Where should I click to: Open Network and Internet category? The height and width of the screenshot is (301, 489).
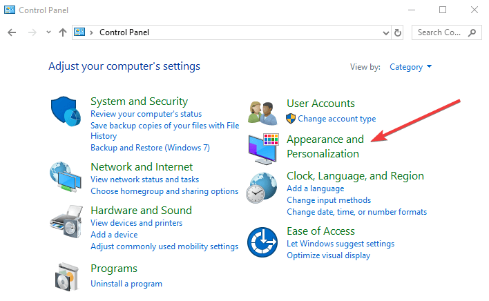pos(142,166)
